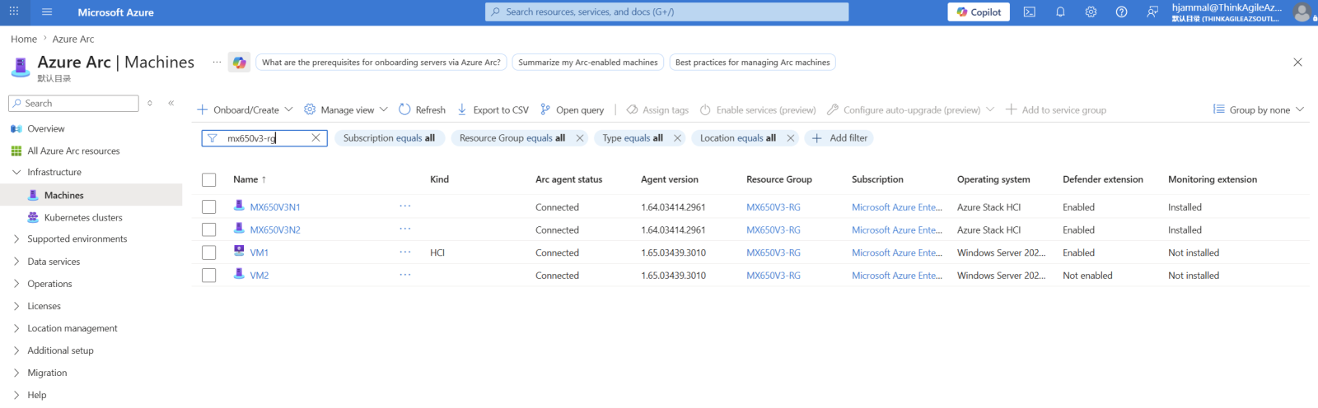This screenshot has height=408, width=1318.
Task: Check the MX650V3N1 row checkbox
Action: point(209,207)
